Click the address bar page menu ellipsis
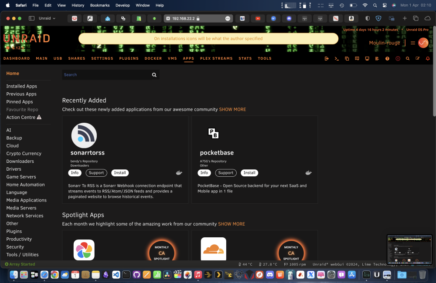Screen dimensions: 436x283 pyautogui.click(x=228, y=18)
